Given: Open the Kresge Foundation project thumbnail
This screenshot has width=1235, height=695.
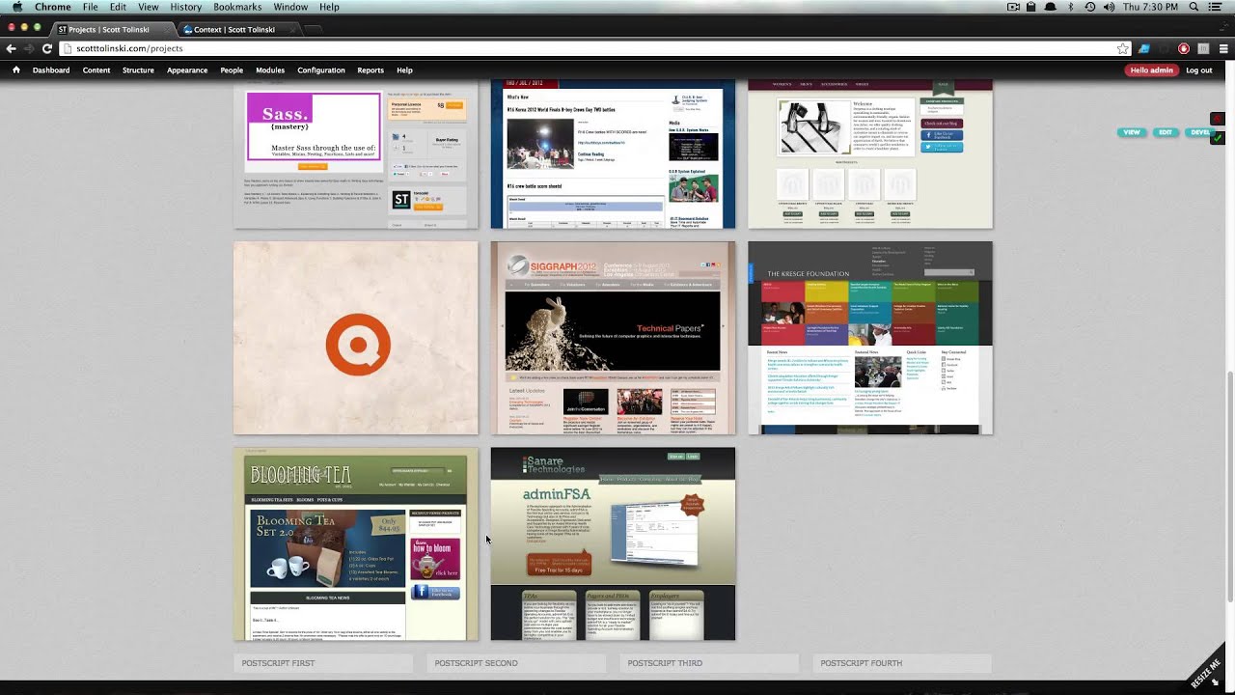Looking at the screenshot, I should click(x=870, y=338).
